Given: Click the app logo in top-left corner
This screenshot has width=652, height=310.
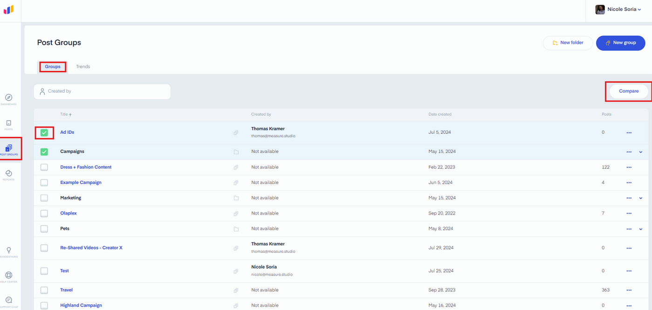Looking at the screenshot, I should pos(9,9).
